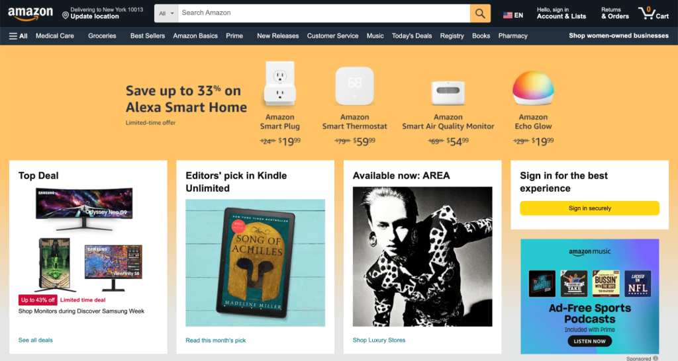The image size is (678, 361).
Task: Click the location pin icon
Action: [66, 15]
